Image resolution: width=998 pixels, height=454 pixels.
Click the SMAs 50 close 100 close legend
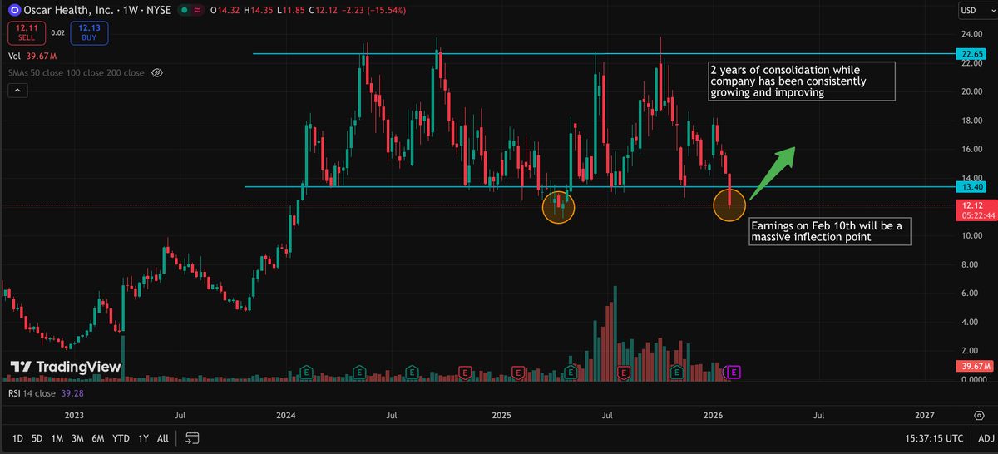coord(77,73)
